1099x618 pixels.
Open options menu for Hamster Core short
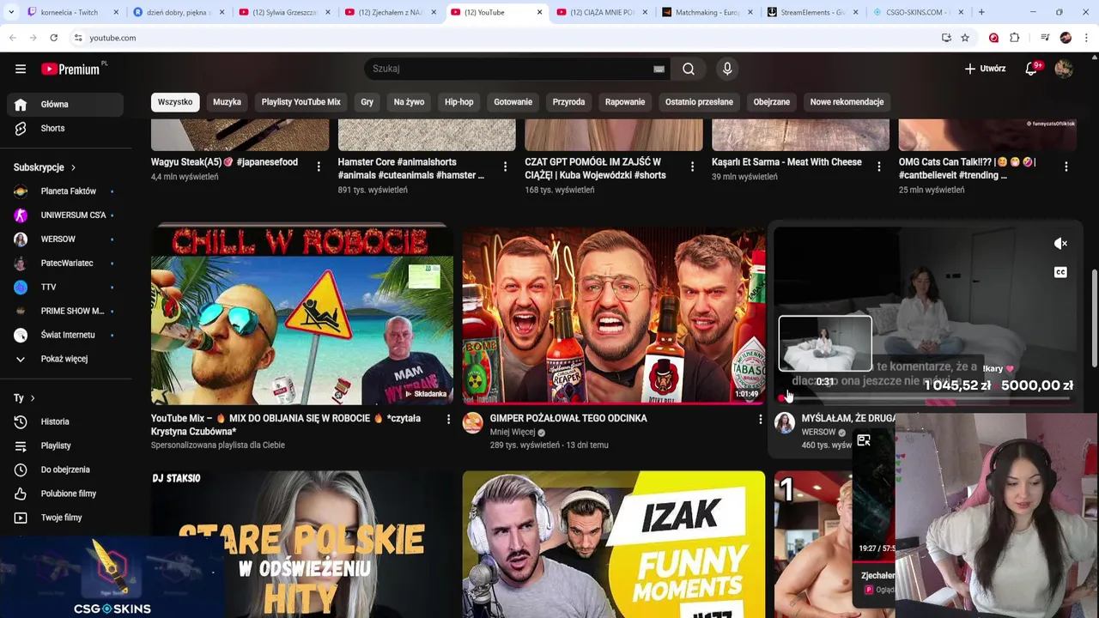tap(505, 167)
